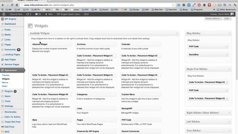This screenshot has height=134, width=238.
Task: Expand Placement Widget #2 in Single Post Sidebar
Action: coord(227,98)
